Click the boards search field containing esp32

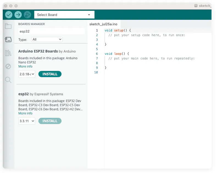click(x=52, y=31)
